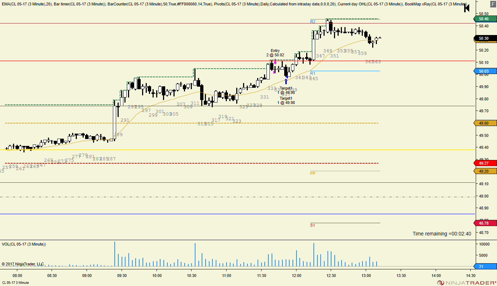497x286 pixels.
Task: Click the tallest volume bar at 09:24
Action: click(x=115, y=254)
